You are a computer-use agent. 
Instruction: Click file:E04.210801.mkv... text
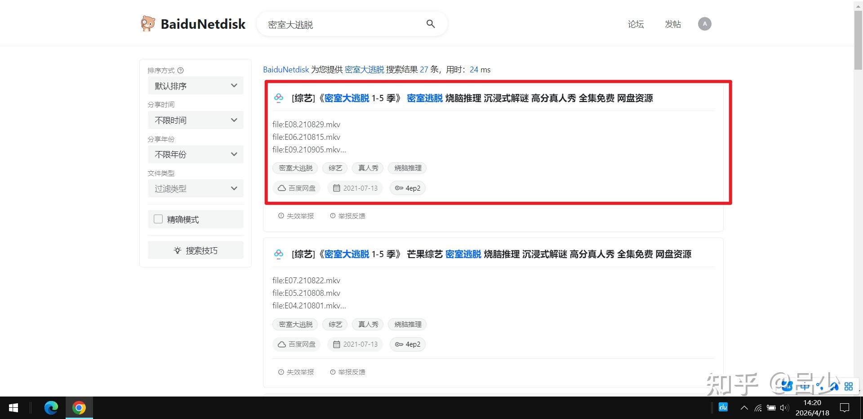click(309, 306)
